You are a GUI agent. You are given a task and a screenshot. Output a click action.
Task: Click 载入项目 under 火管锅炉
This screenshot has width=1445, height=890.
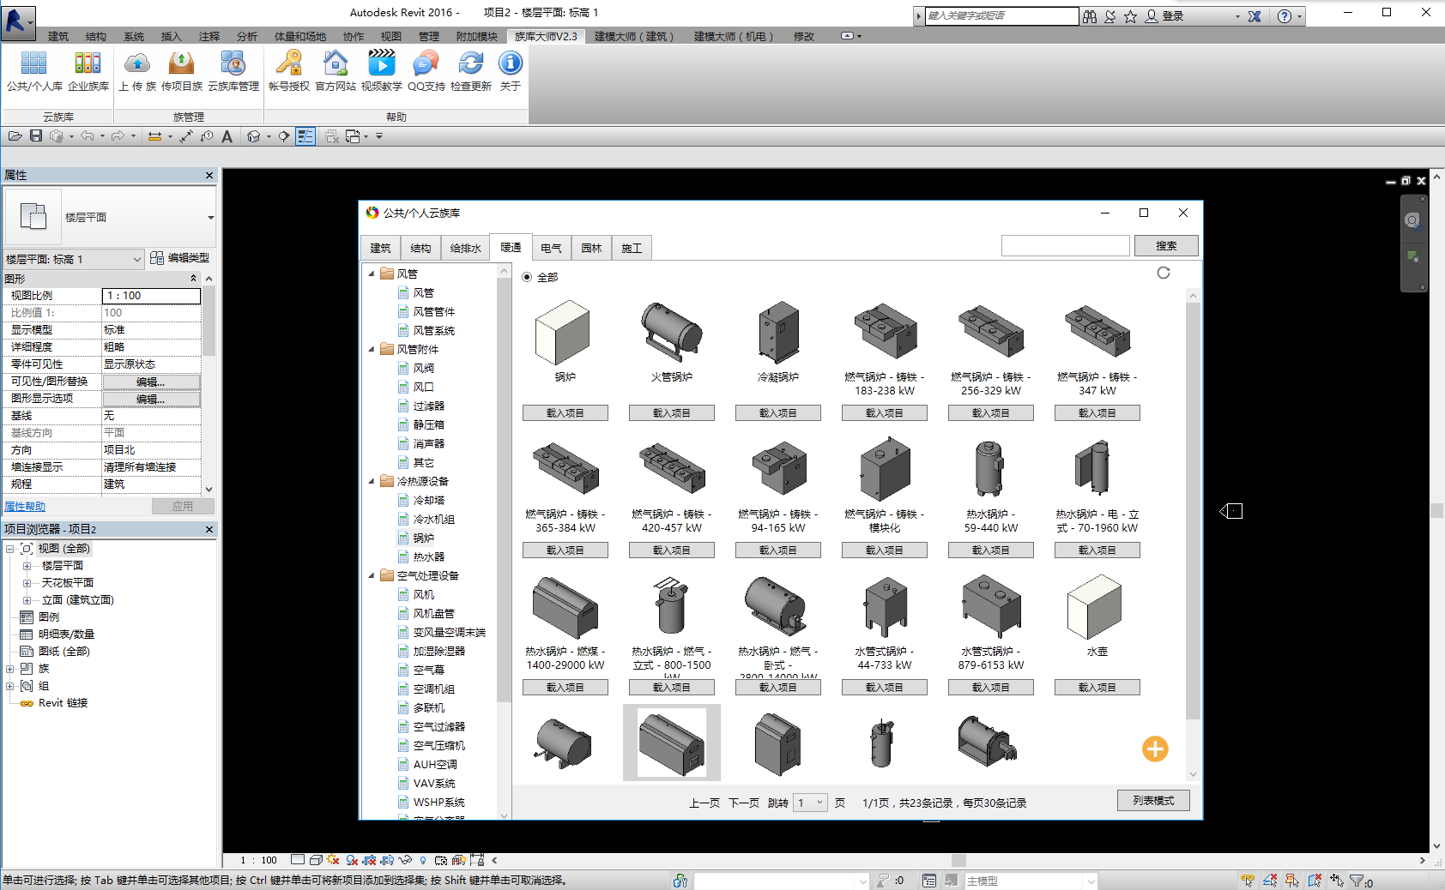click(671, 413)
